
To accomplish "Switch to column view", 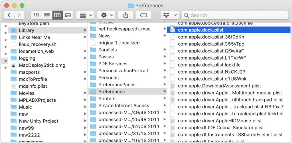I will point(57,15).
